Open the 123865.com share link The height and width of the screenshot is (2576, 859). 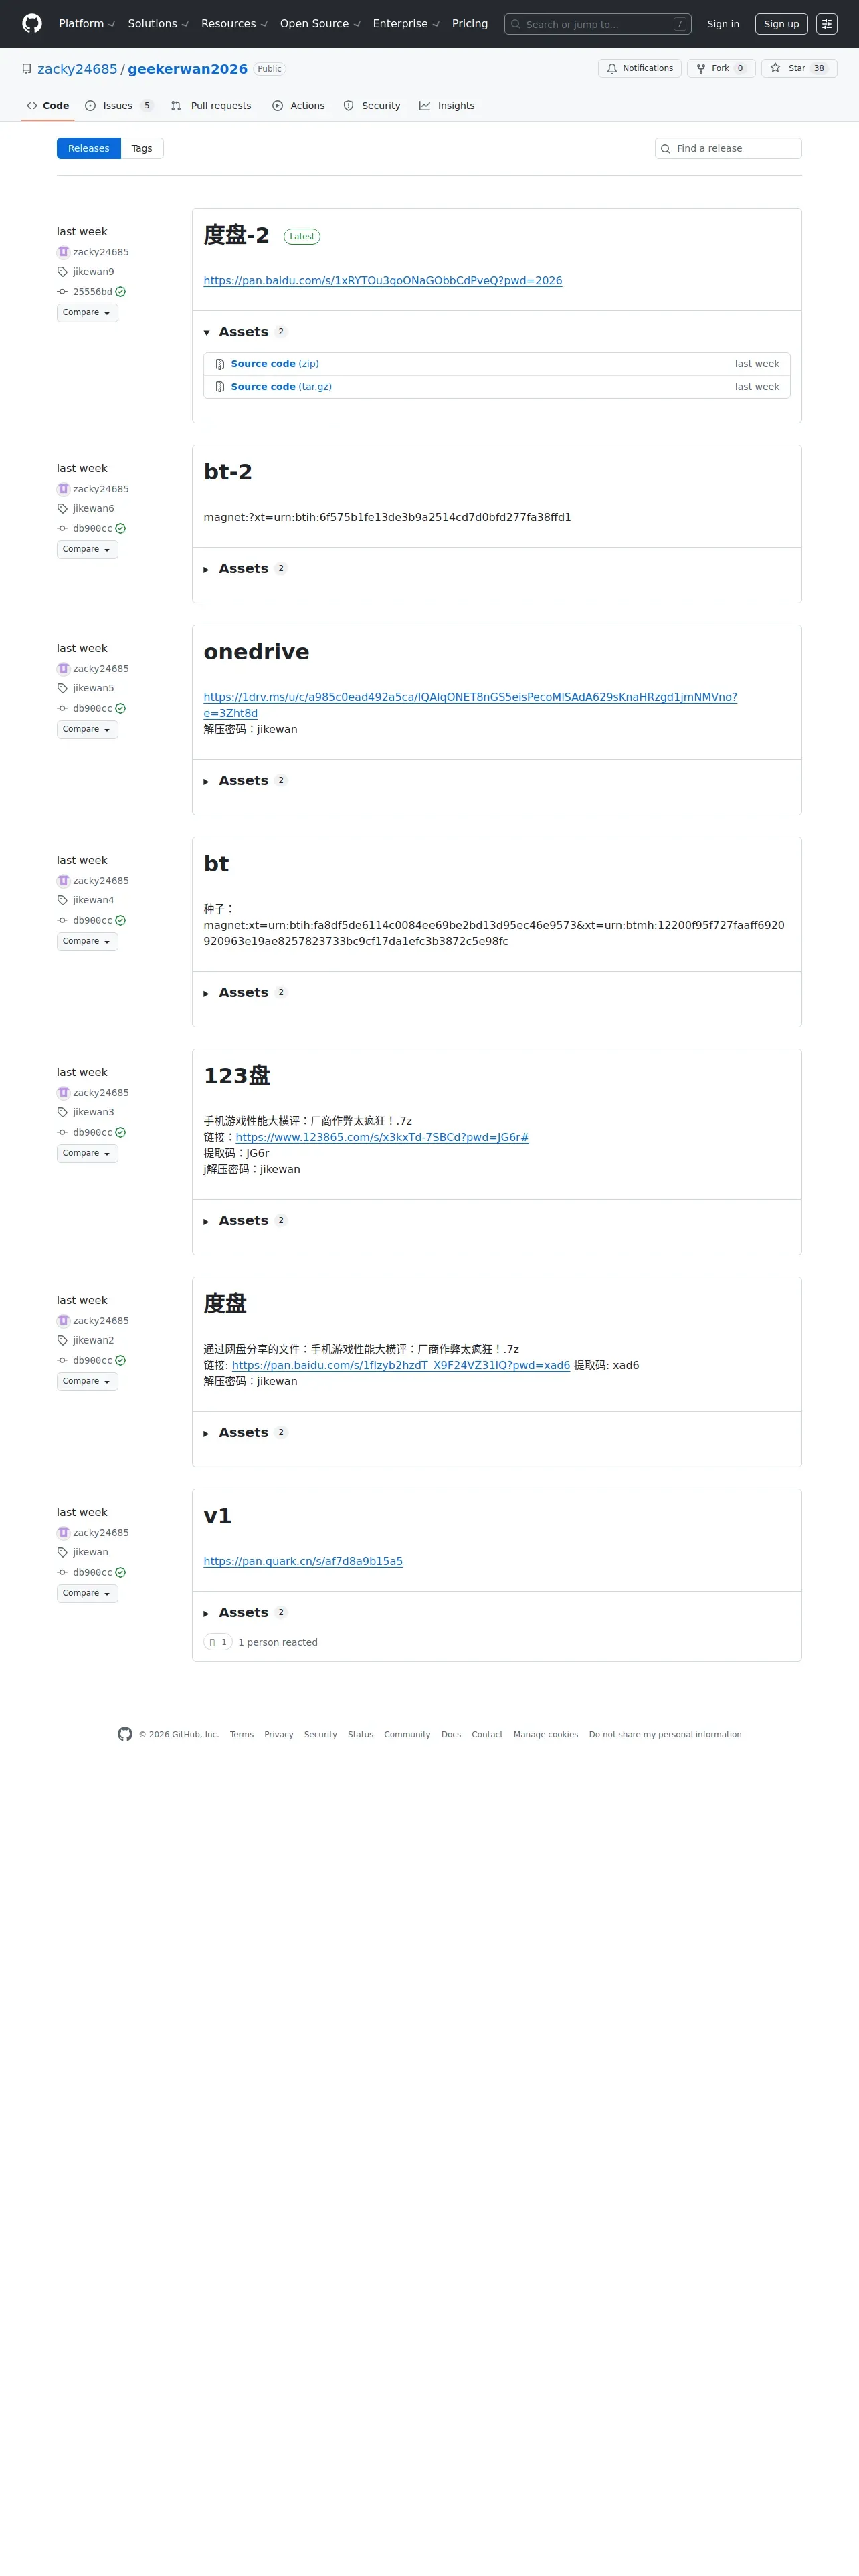pyautogui.click(x=382, y=1137)
